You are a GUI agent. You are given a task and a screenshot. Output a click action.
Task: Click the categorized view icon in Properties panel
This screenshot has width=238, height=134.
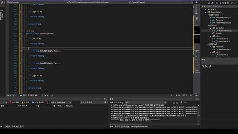pos(203,66)
